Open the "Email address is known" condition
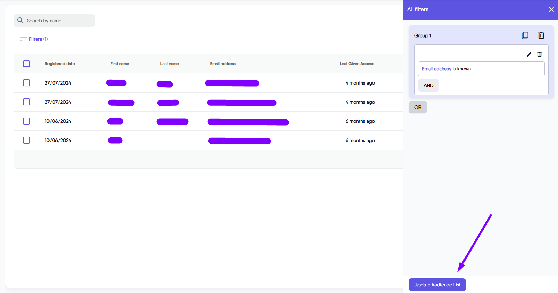 coord(481,69)
